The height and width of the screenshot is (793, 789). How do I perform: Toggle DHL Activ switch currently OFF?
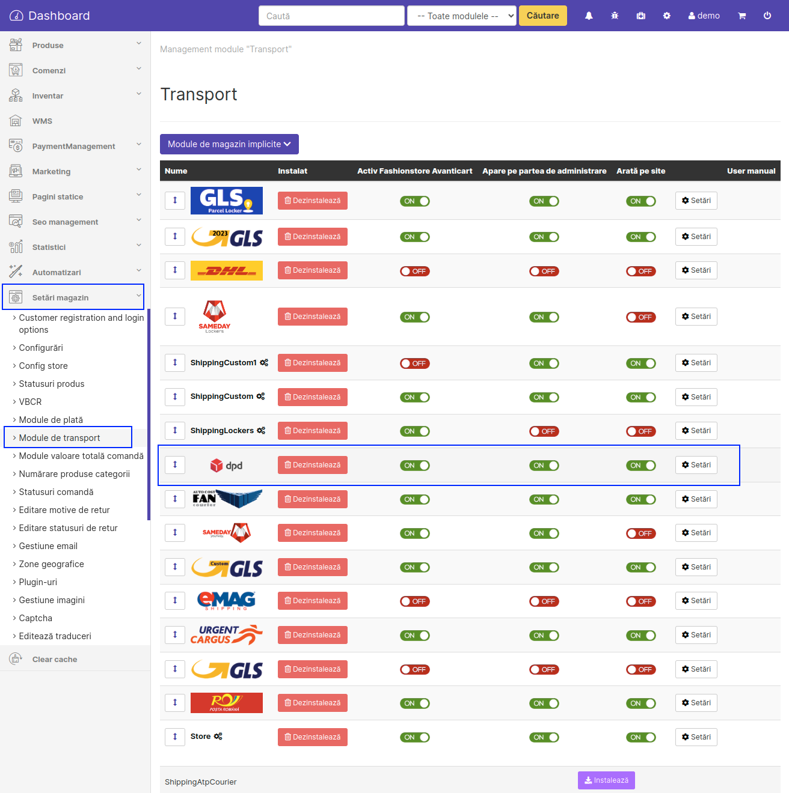click(415, 271)
